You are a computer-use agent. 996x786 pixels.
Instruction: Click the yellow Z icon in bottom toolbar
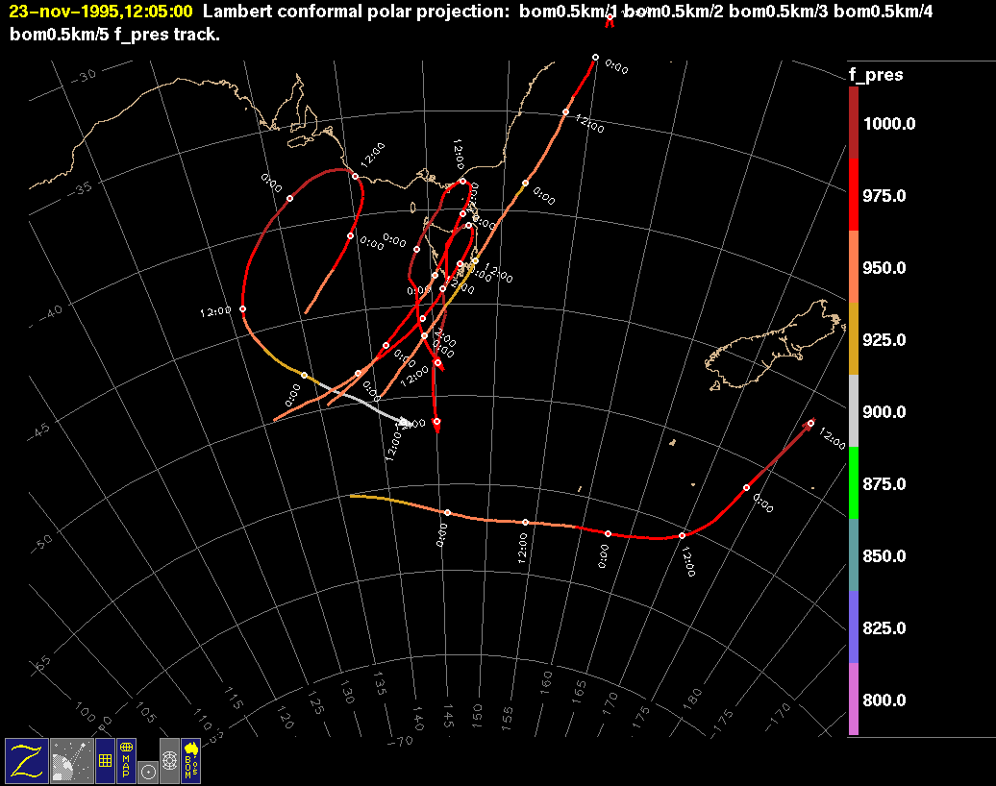pyautogui.click(x=26, y=759)
